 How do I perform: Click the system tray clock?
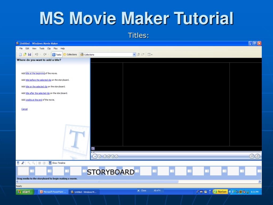click(255, 192)
